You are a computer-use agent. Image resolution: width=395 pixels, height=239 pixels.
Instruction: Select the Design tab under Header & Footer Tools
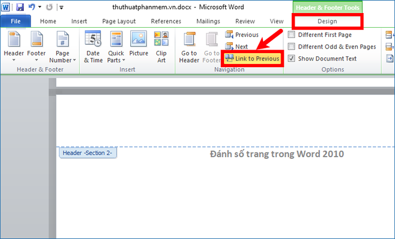pos(327,21)
